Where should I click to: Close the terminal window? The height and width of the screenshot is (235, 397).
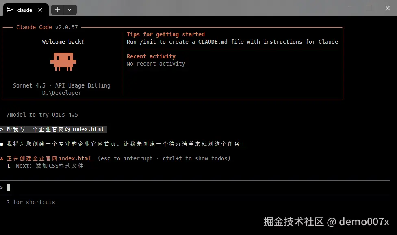coord(387,8)
